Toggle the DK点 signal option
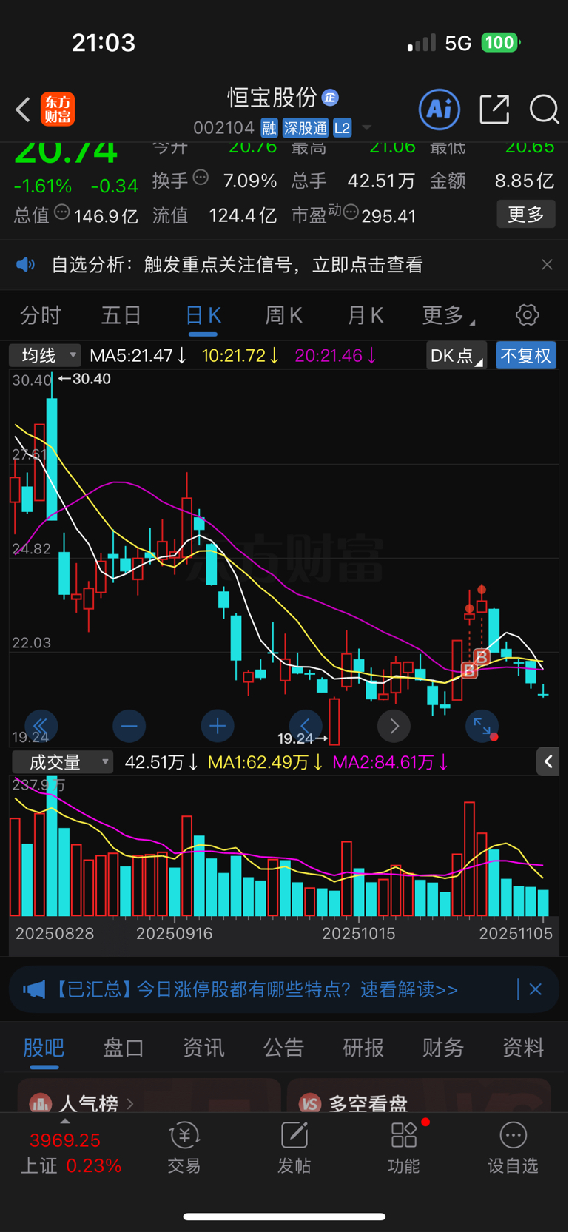The width and height of the screenshot is (569, 1232). (x=456, y=356)
